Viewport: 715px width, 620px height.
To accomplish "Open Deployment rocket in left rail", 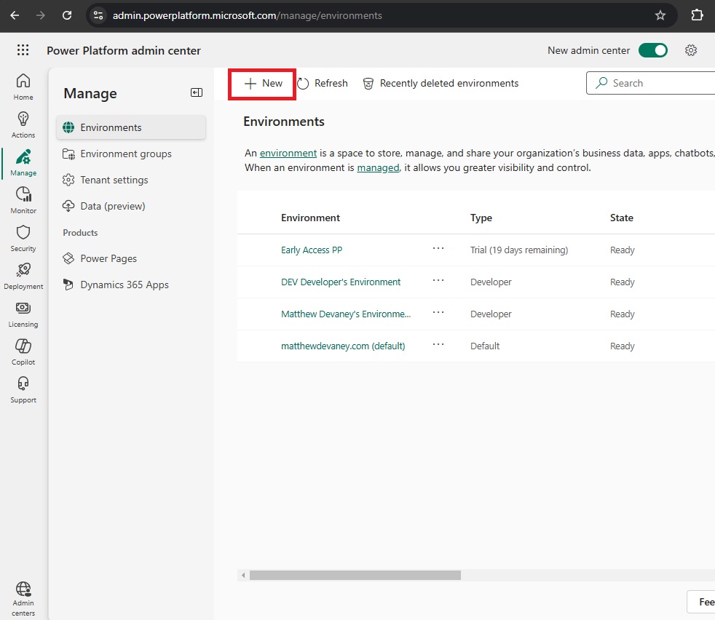I will [x=23, y=276].
